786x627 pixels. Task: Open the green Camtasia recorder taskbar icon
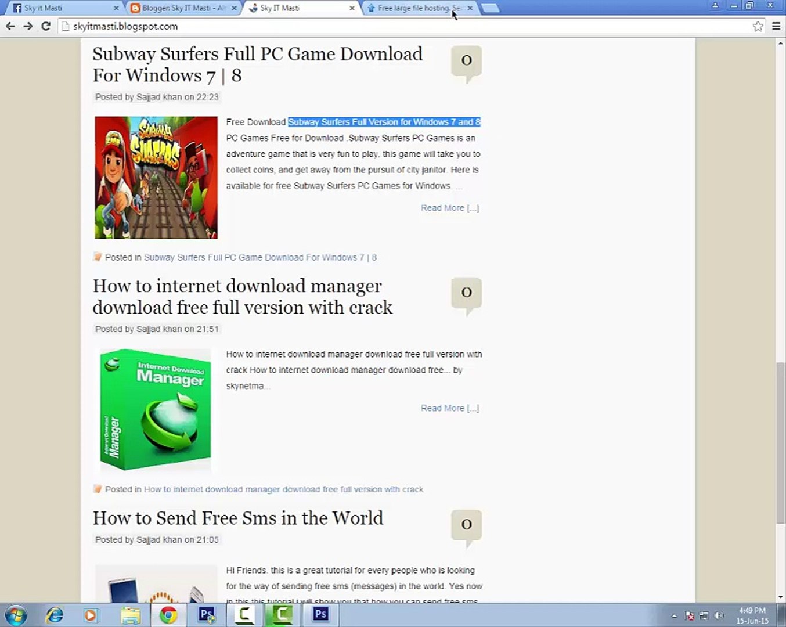point(282,615)
